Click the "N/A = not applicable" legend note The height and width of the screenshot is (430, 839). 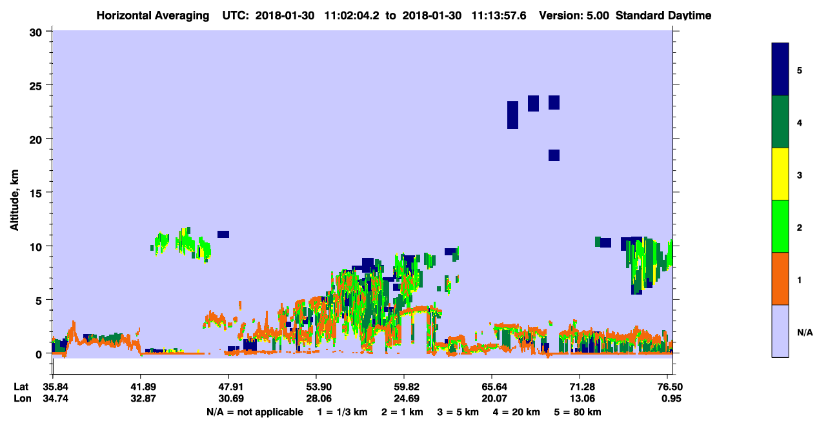254,412
